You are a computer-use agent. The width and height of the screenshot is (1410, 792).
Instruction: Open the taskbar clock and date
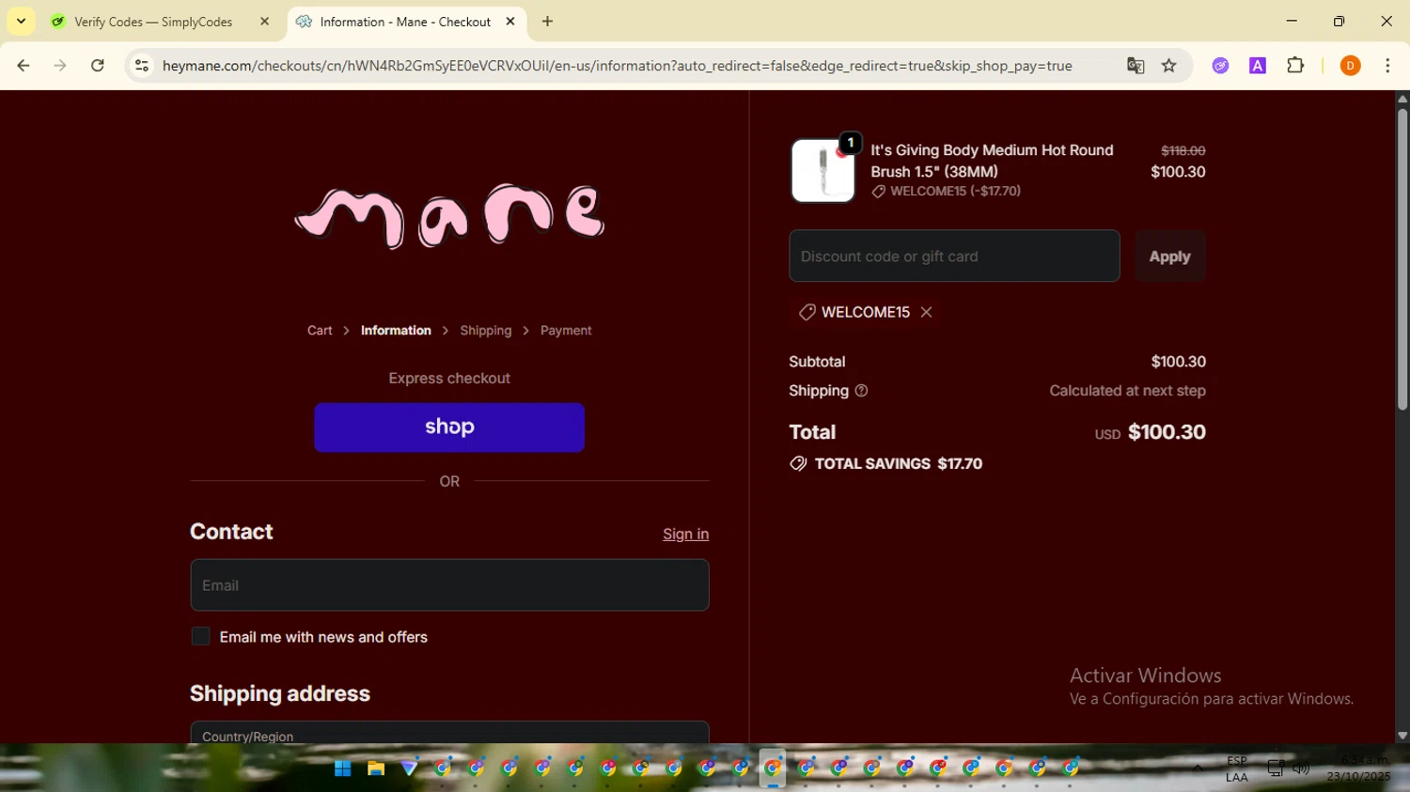tap(1357, 769)
